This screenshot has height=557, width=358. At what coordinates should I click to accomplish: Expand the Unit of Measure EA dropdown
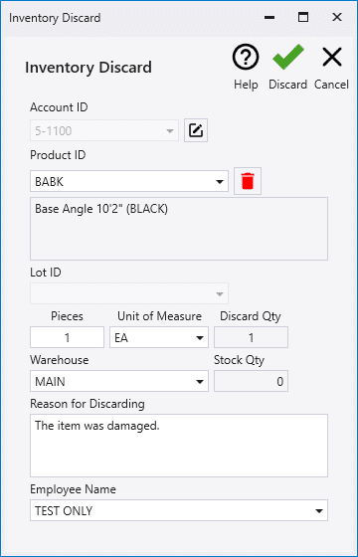click(x=159, y=337)
